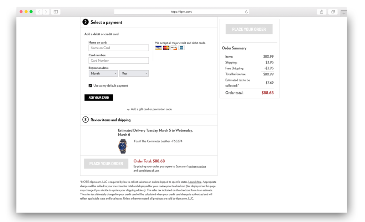Image resolution: width=365 pixels, height=222 pixels.
Task: Uncheck Use as my default payment
Action: 90,86
